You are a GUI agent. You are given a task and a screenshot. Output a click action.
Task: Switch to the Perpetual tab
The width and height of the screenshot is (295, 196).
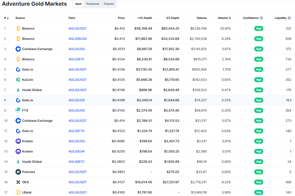(x=93, y=4)
